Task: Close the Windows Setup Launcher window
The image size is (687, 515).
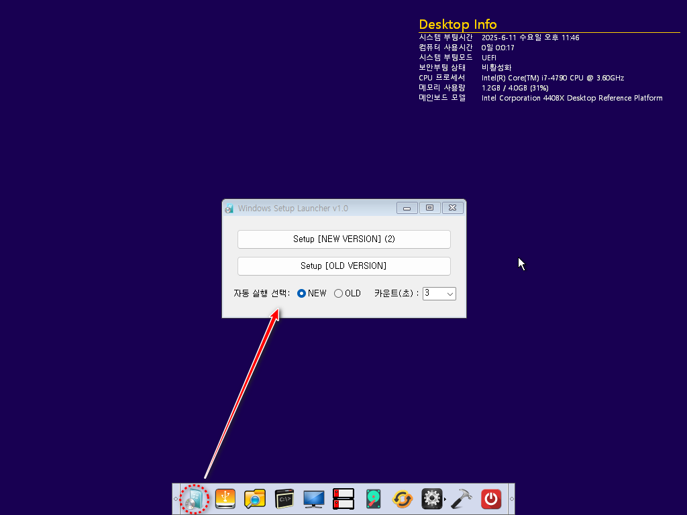Action: (x=453, y=208)
